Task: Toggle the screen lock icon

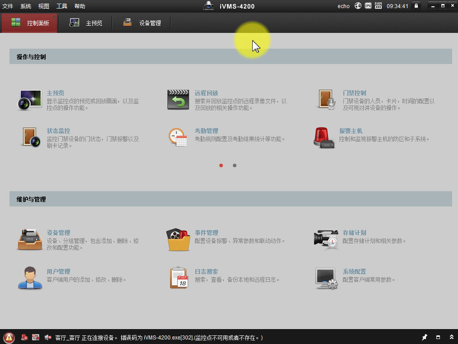Action: (416, 5)
